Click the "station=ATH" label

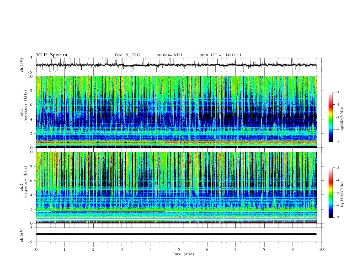170,55
